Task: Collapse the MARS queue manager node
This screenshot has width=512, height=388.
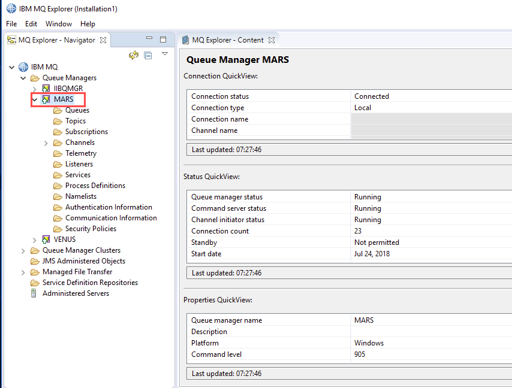Action: (x=35, y=99)
